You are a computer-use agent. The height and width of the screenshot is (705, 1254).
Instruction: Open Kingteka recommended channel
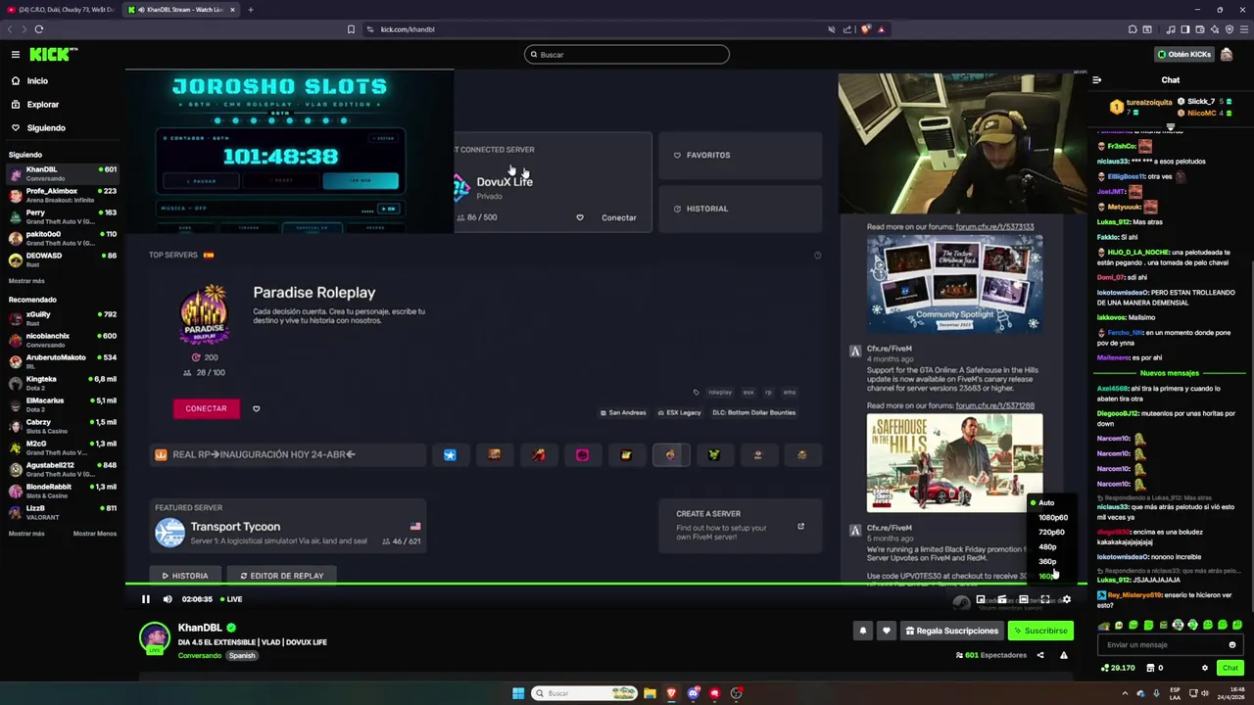61,383
